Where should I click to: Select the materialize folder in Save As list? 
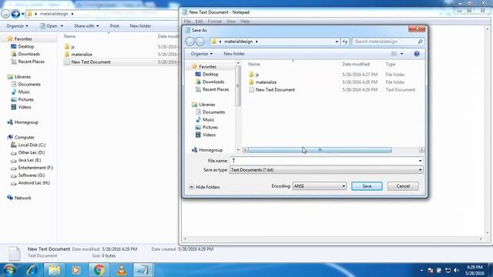[x=266, y=82]
